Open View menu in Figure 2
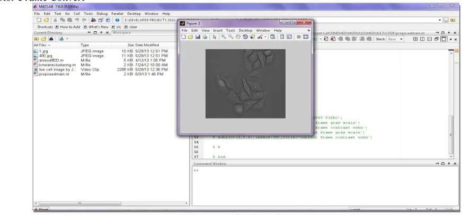Image resolution: width=462 pixels, height=215 pixels. point(206,30)
